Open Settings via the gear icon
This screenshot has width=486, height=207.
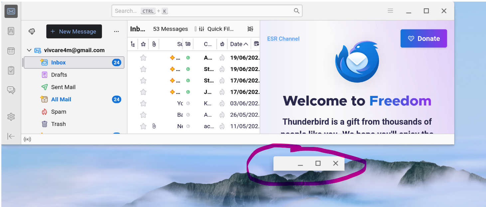[x=11, y=117]
